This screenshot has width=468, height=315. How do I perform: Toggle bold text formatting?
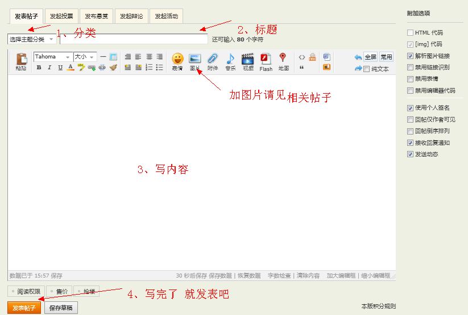[39, 68]
